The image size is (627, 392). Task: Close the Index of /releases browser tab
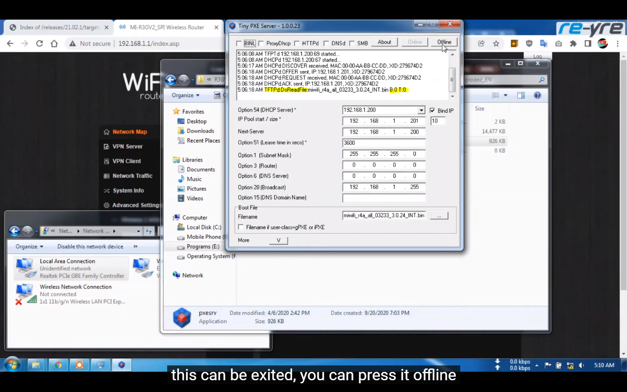(x=106, y=27)
